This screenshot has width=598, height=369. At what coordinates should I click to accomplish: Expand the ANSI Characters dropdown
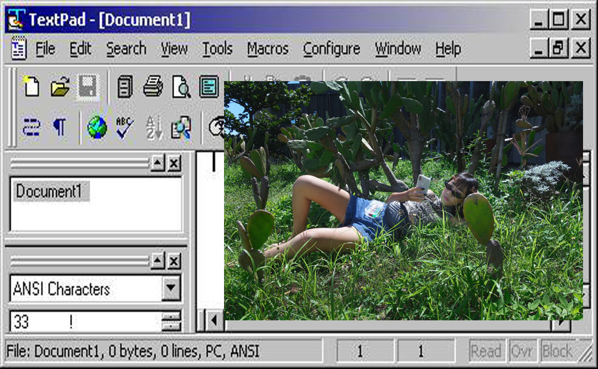tap(171, 288)
